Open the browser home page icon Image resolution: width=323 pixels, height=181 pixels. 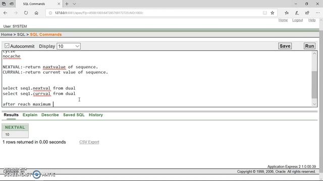pos(36,13)
